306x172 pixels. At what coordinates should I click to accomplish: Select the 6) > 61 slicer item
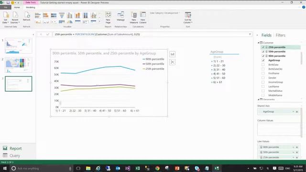click(217, 82)
